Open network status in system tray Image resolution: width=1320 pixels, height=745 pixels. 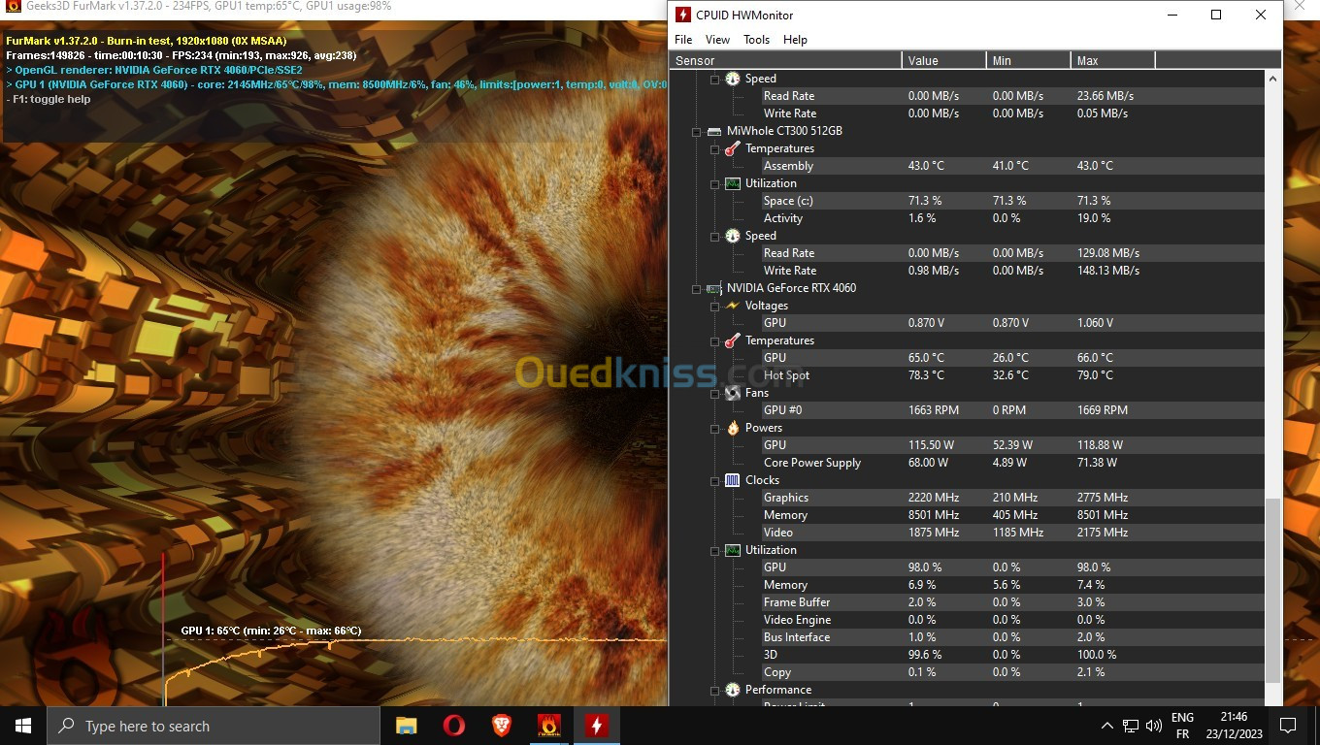[x=1131, y=726]
